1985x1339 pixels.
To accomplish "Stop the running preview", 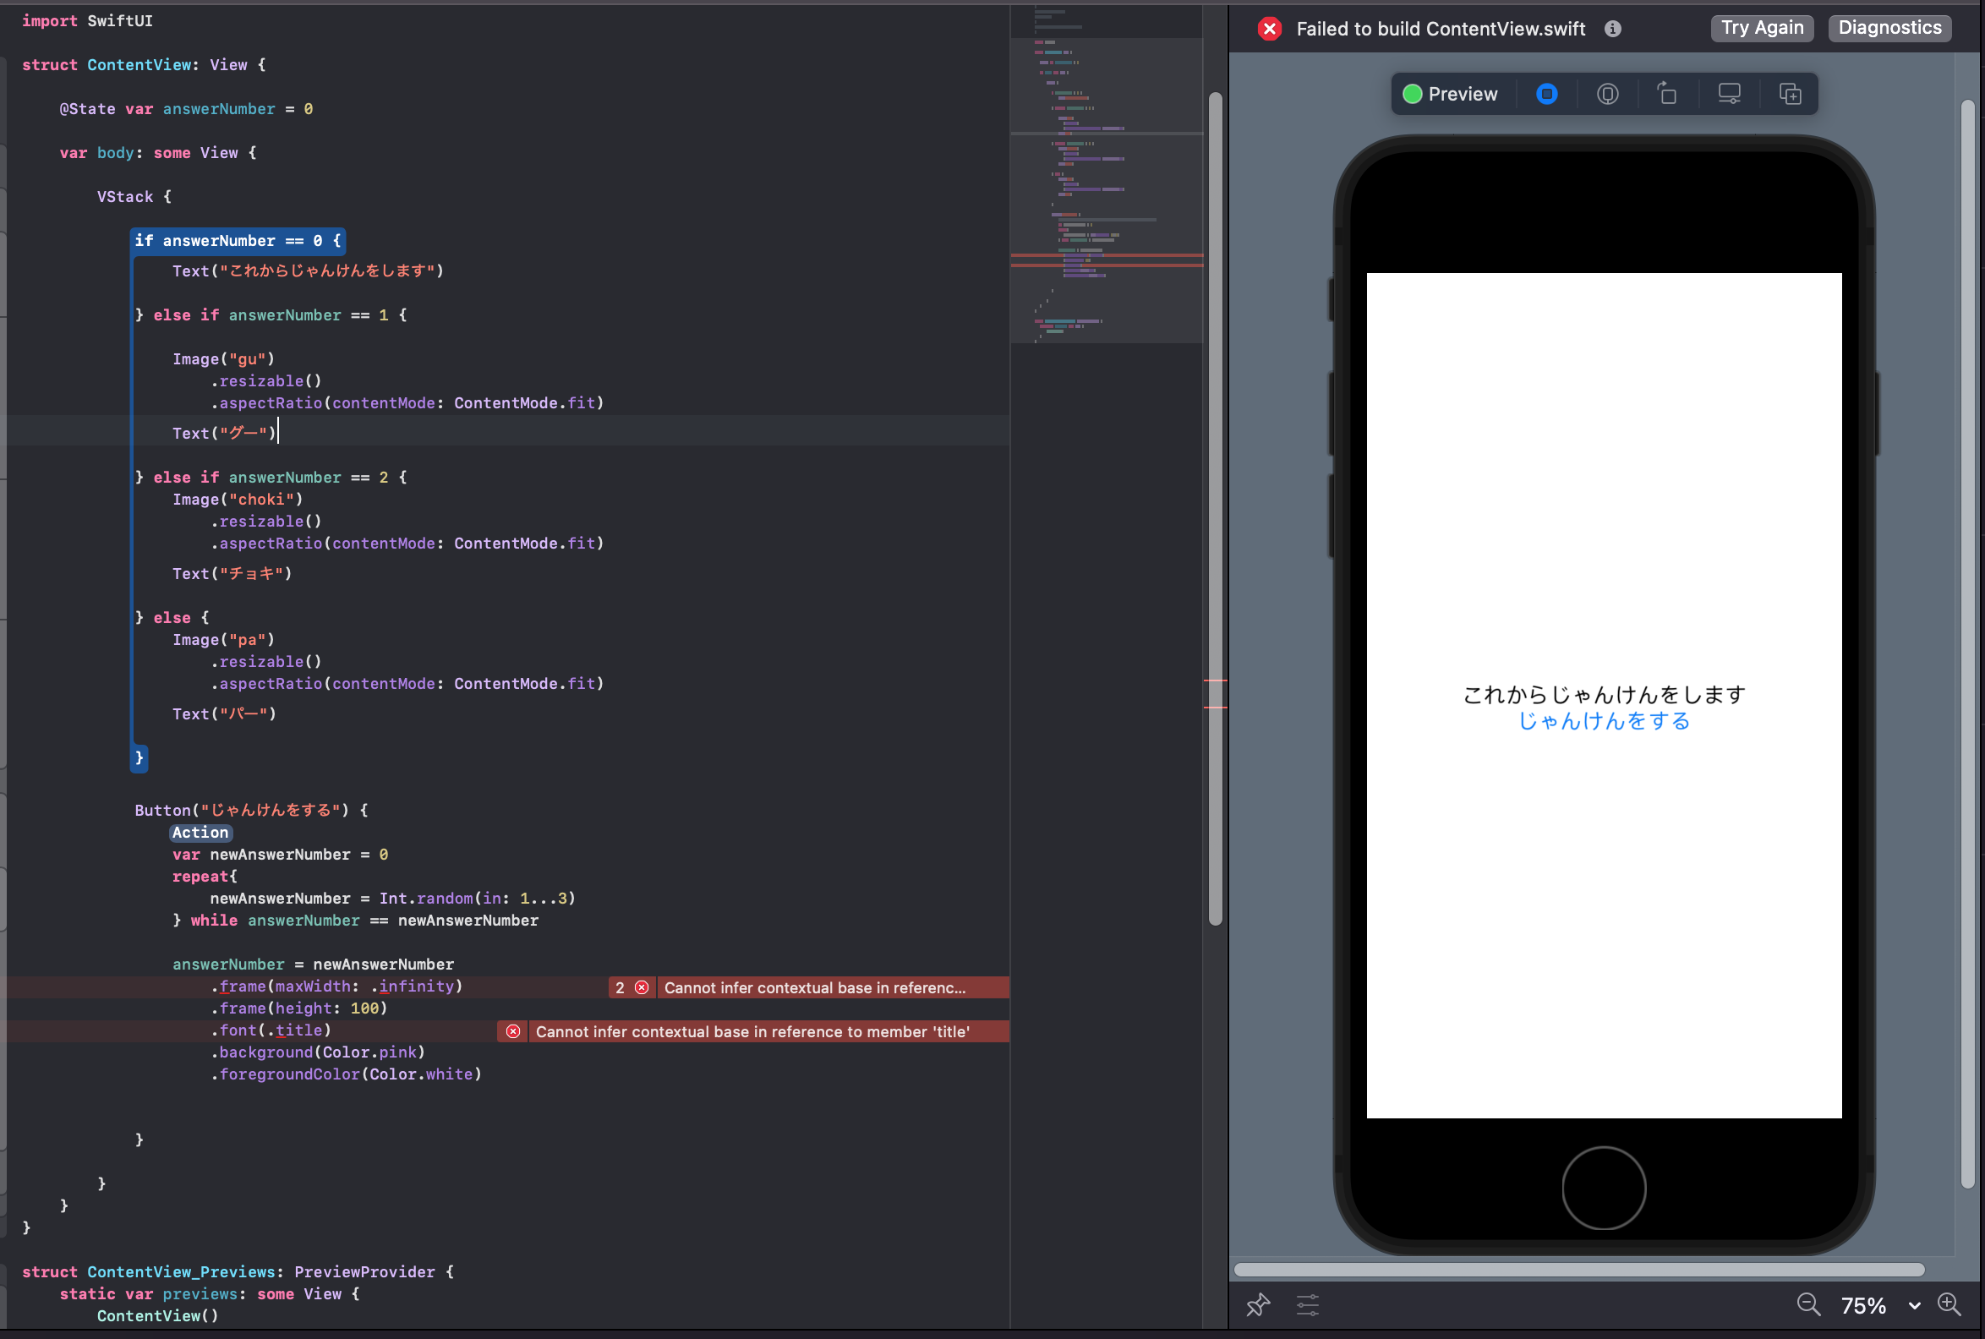I will click(1546, 94).
